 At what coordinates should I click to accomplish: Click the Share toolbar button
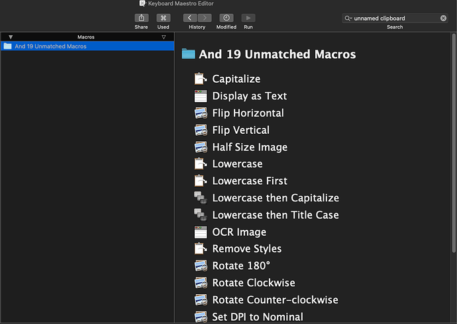point(141,18)
